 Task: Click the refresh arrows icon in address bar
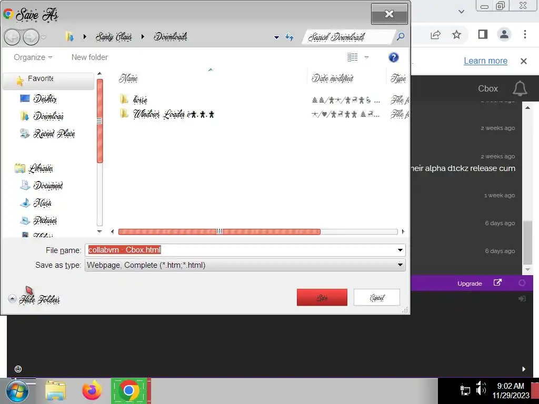pos(290,37)
